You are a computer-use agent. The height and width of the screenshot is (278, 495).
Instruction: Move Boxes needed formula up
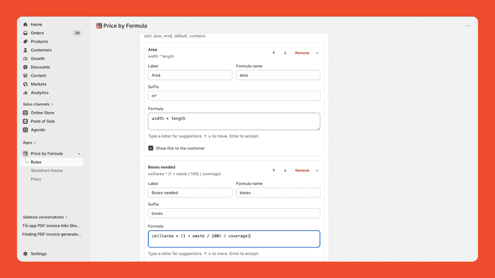274,170
